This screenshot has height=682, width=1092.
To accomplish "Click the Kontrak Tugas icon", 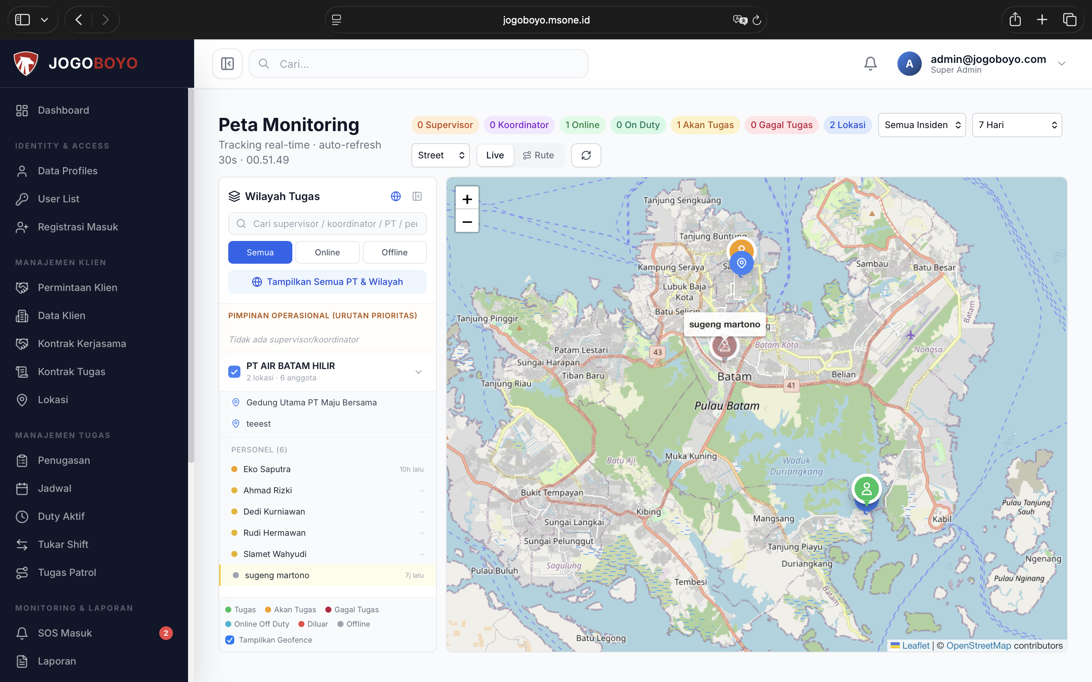I will click(x=22, y=372).
